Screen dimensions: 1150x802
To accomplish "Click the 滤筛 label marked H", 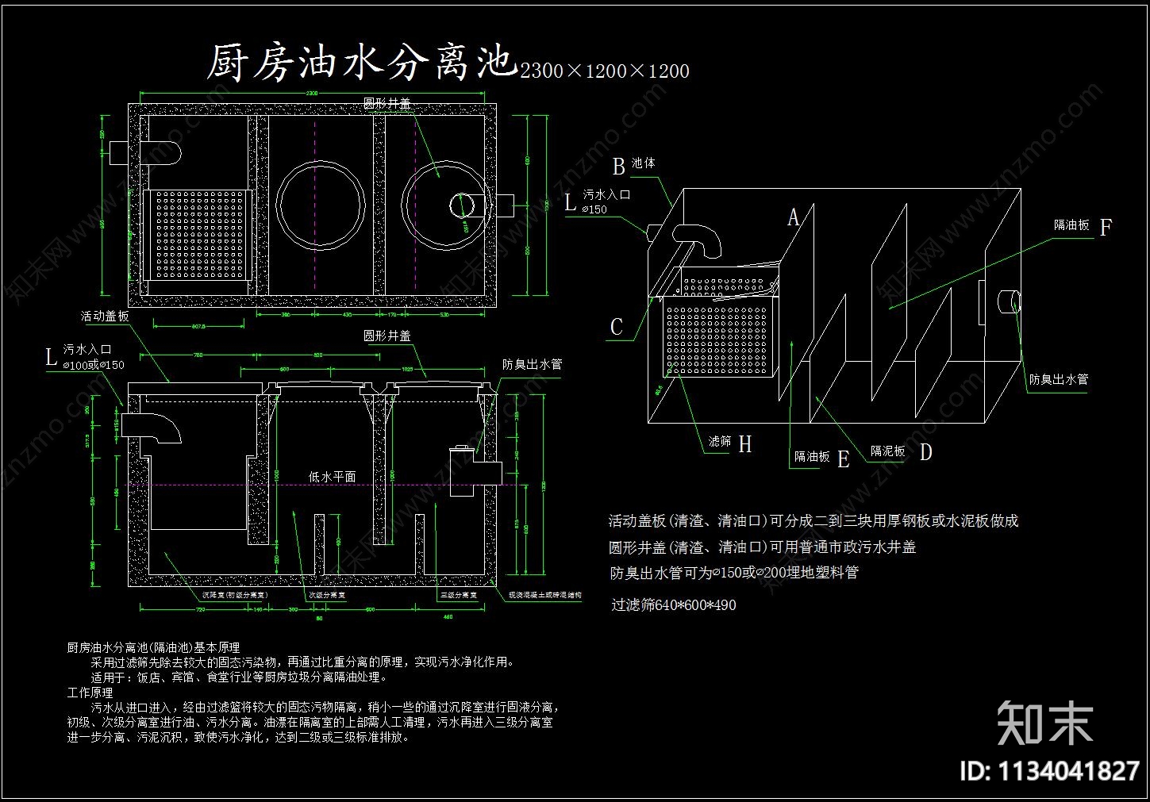I will [720, 441].
